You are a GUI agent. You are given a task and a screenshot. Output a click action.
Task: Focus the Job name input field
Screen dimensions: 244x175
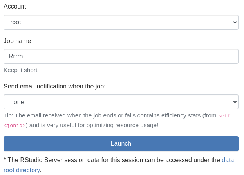(x=121, y=56)
